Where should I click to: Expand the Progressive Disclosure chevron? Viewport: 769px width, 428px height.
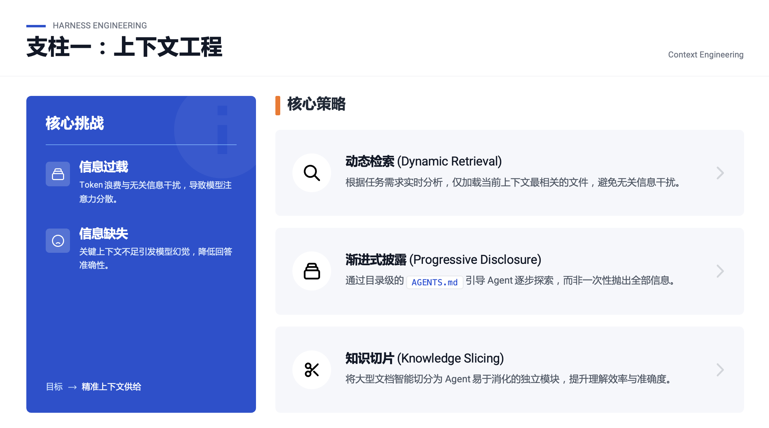pyautogui.click(x=720, y=271)
